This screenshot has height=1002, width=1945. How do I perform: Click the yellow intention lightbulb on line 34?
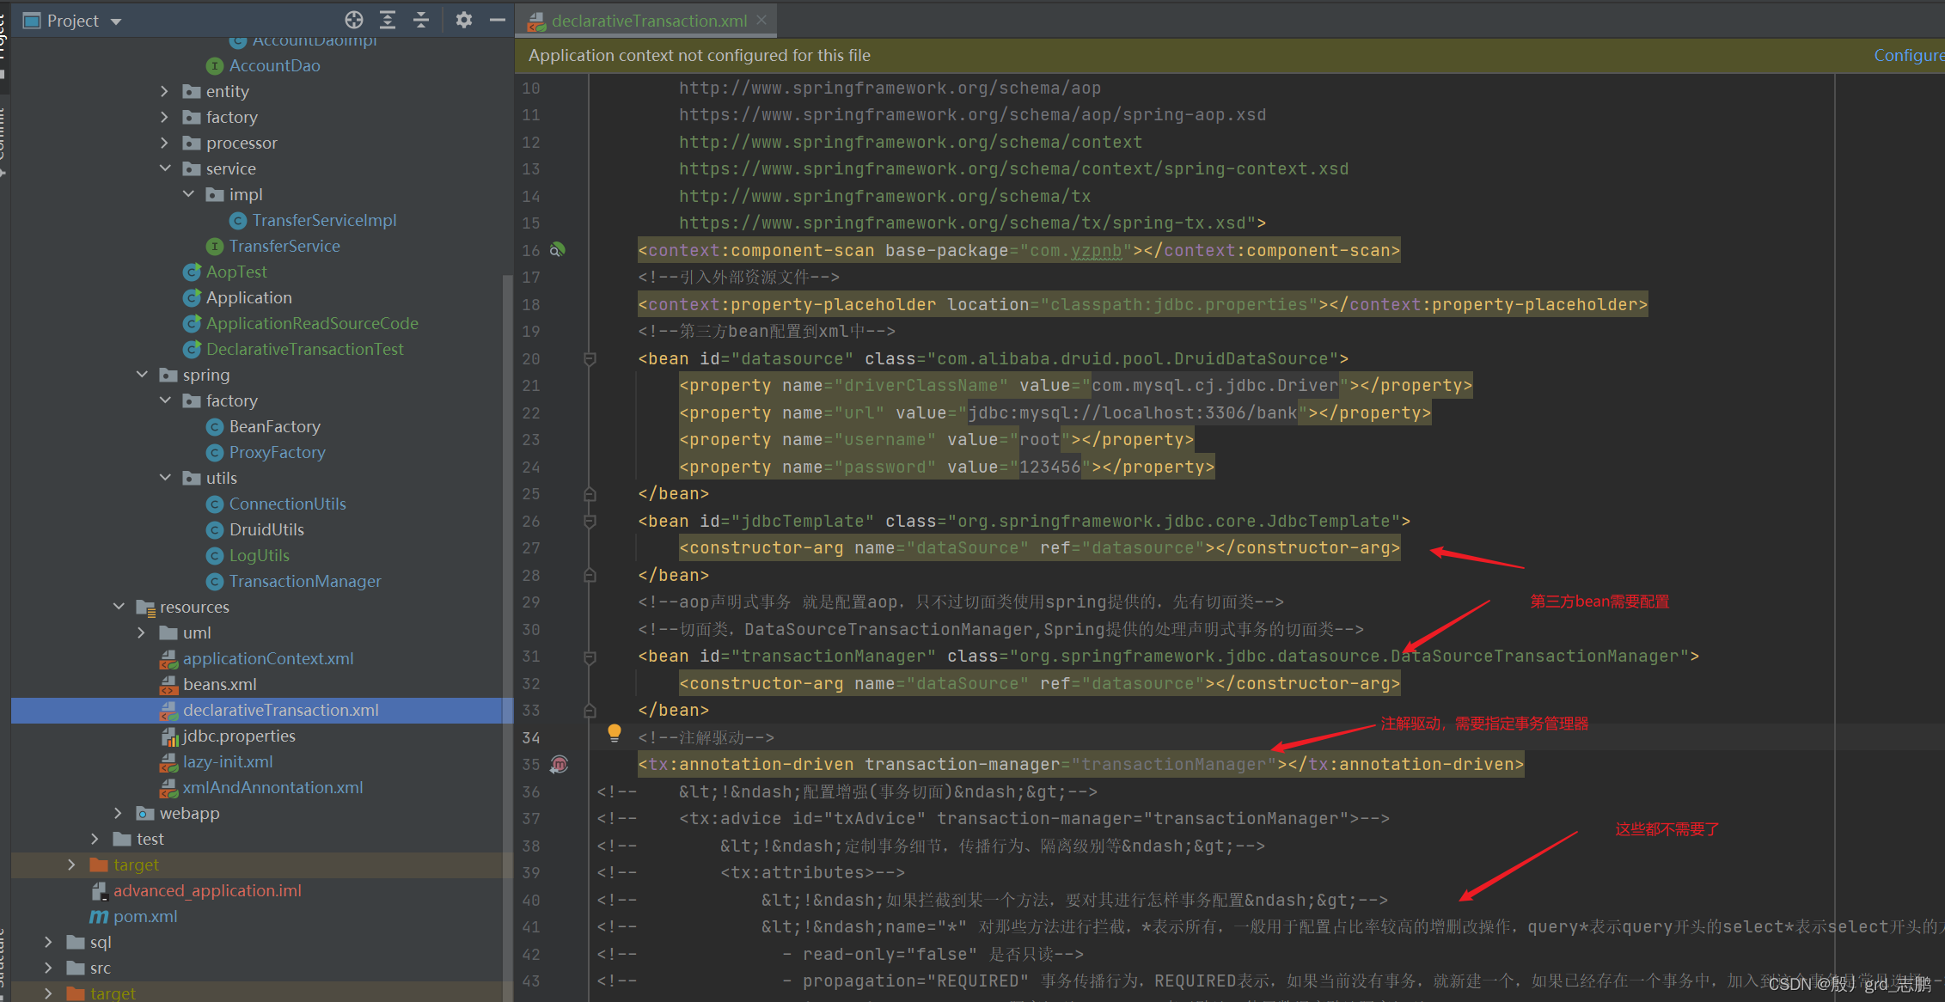614,733
